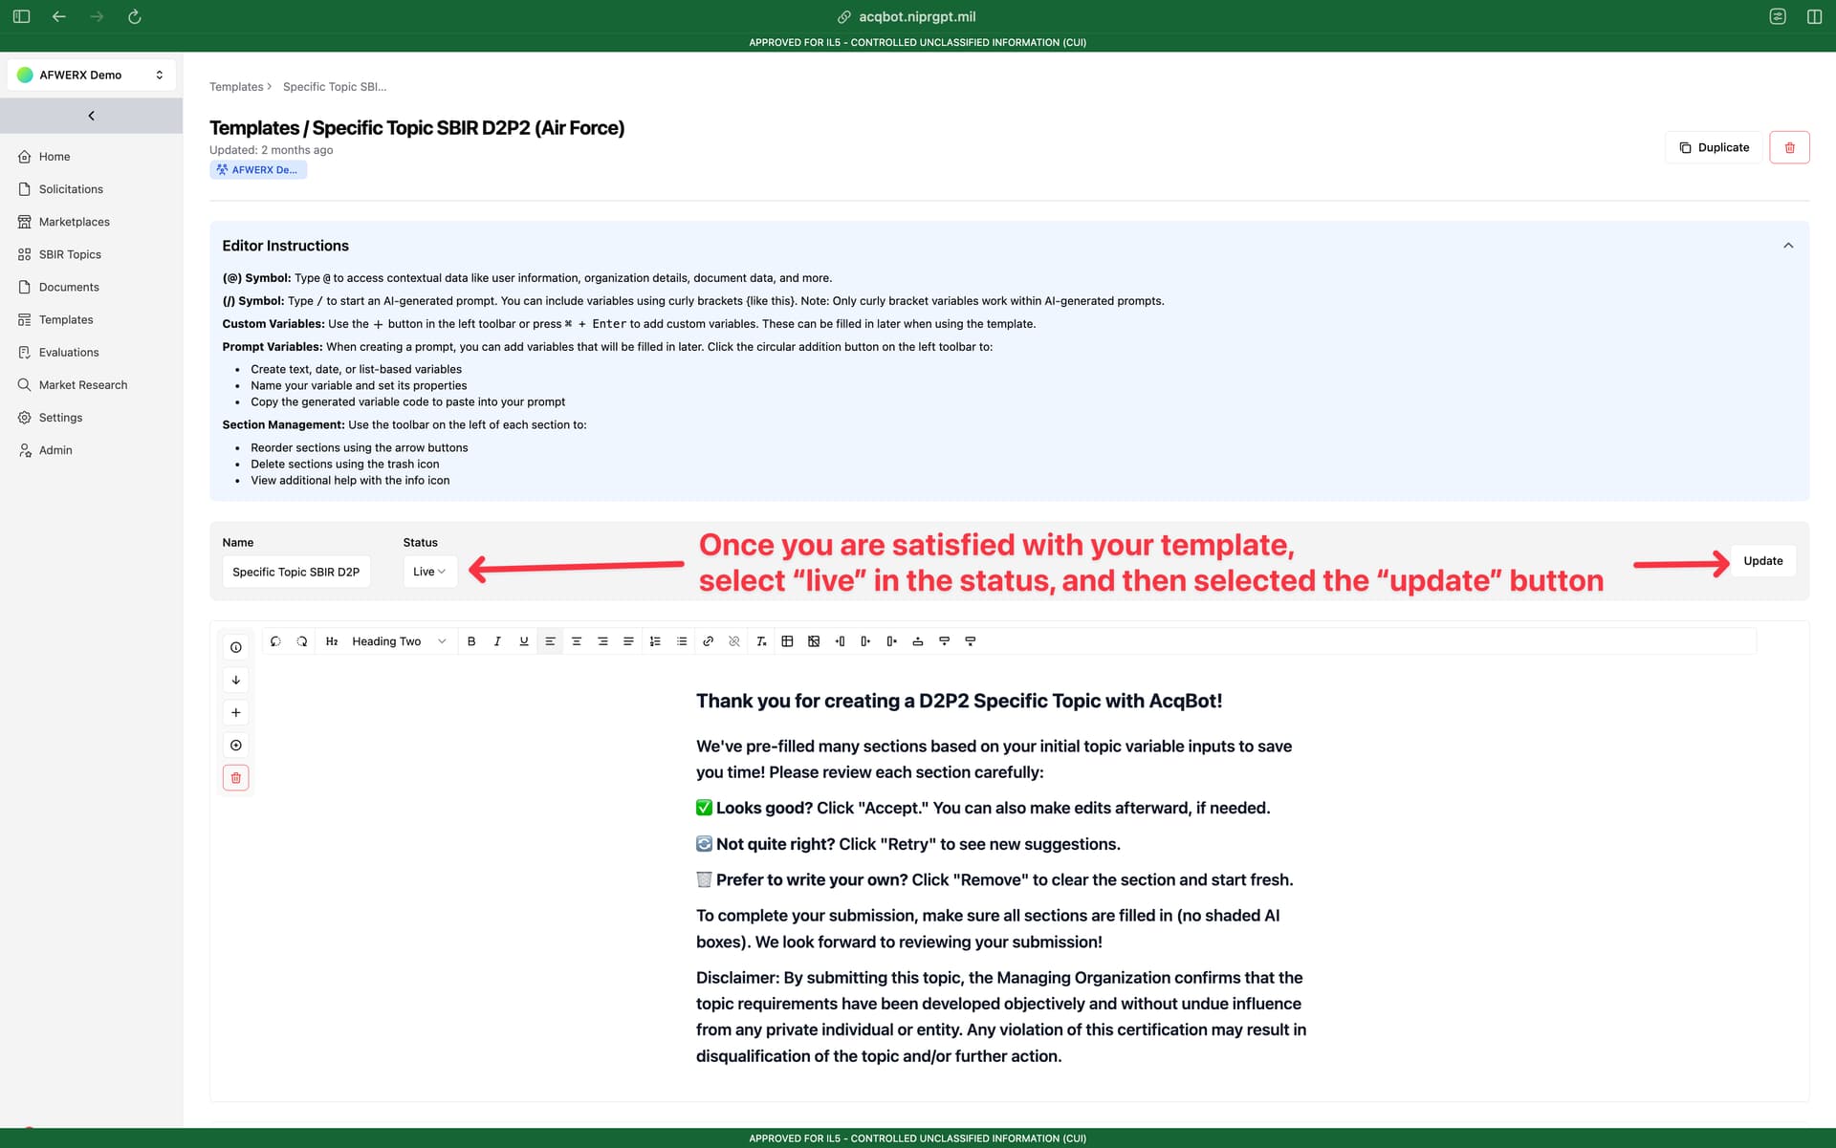The height and width of the screenshot is (1148, 1836).
Task: Click the 'Looks good? Click Accept' line
Action: click(983, 808)
